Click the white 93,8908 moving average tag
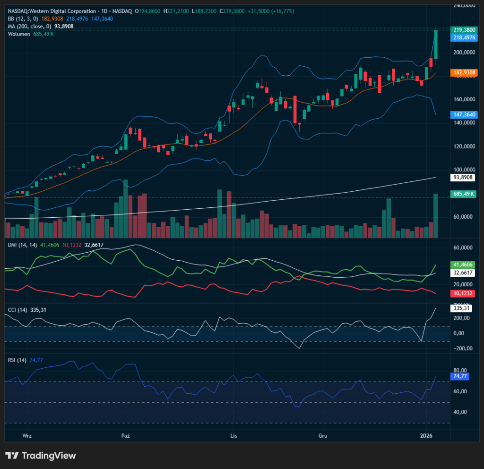 pyautogui.click(x=464, y=177)
